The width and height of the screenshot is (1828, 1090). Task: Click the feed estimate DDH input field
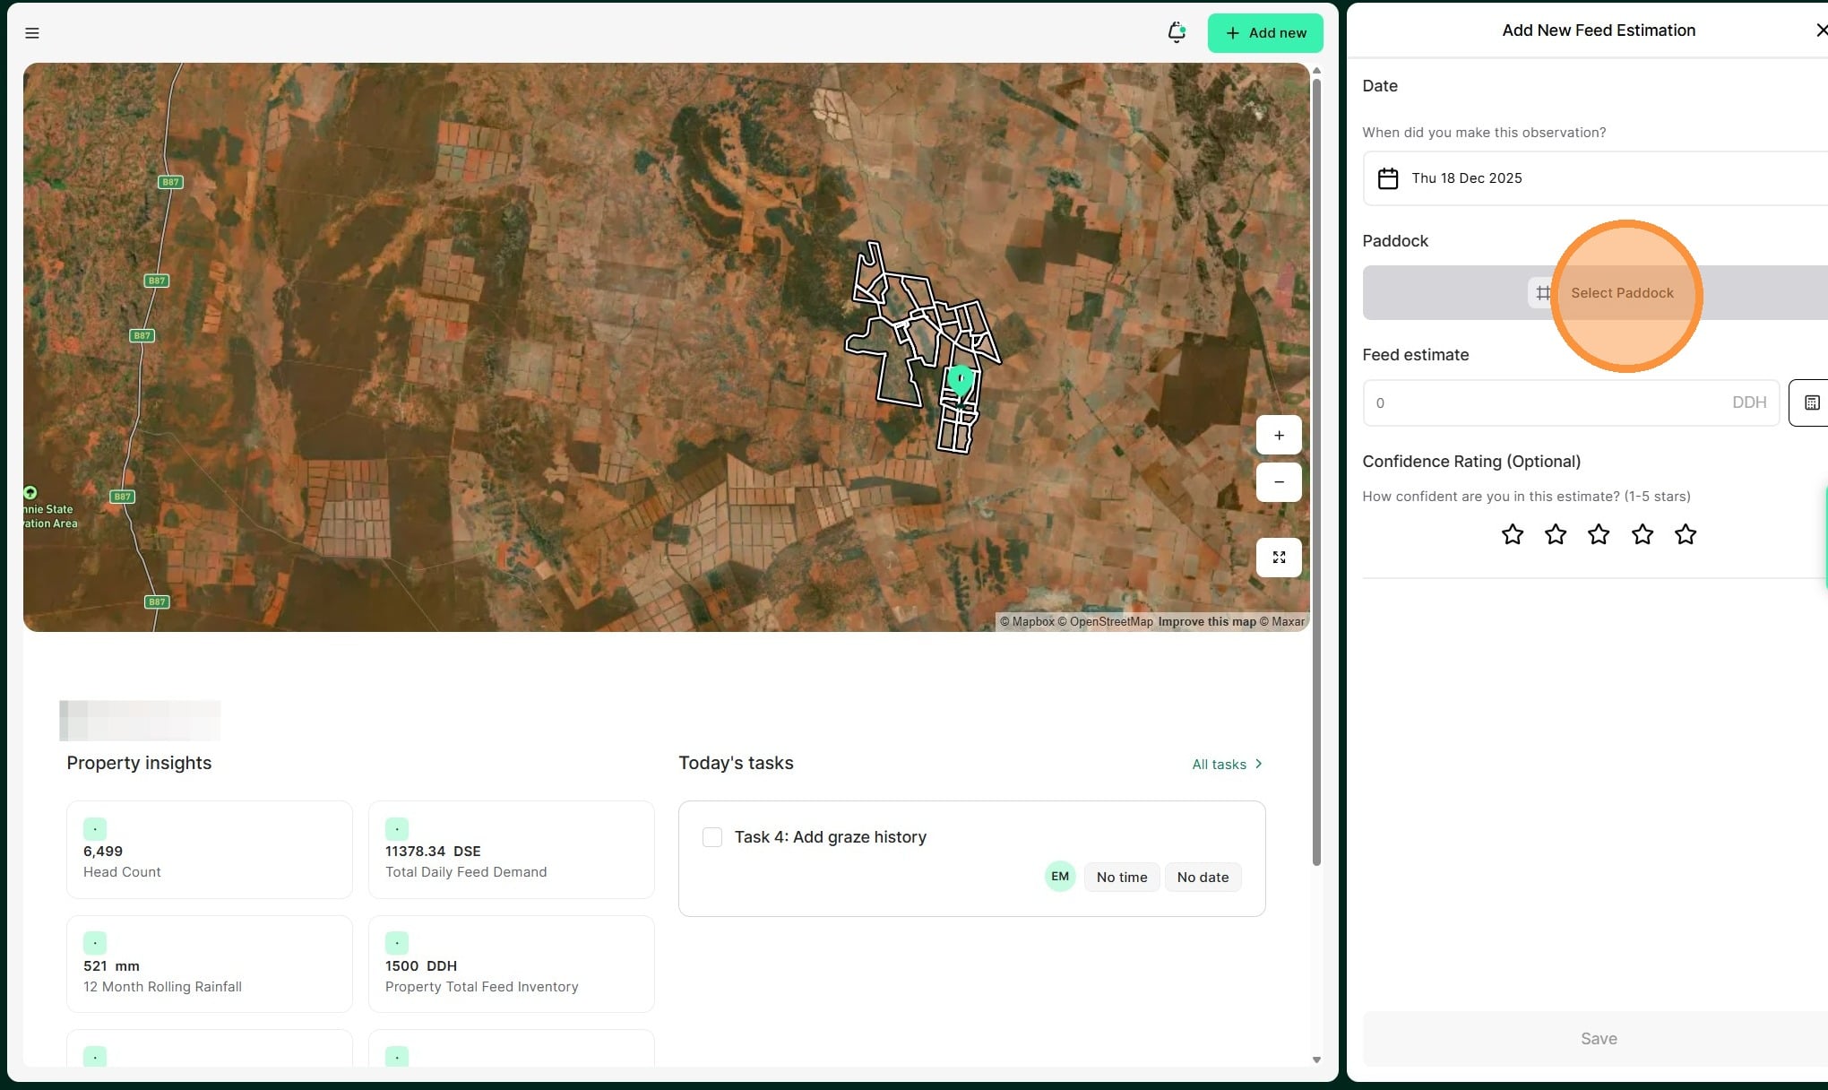click(1550, 403)
